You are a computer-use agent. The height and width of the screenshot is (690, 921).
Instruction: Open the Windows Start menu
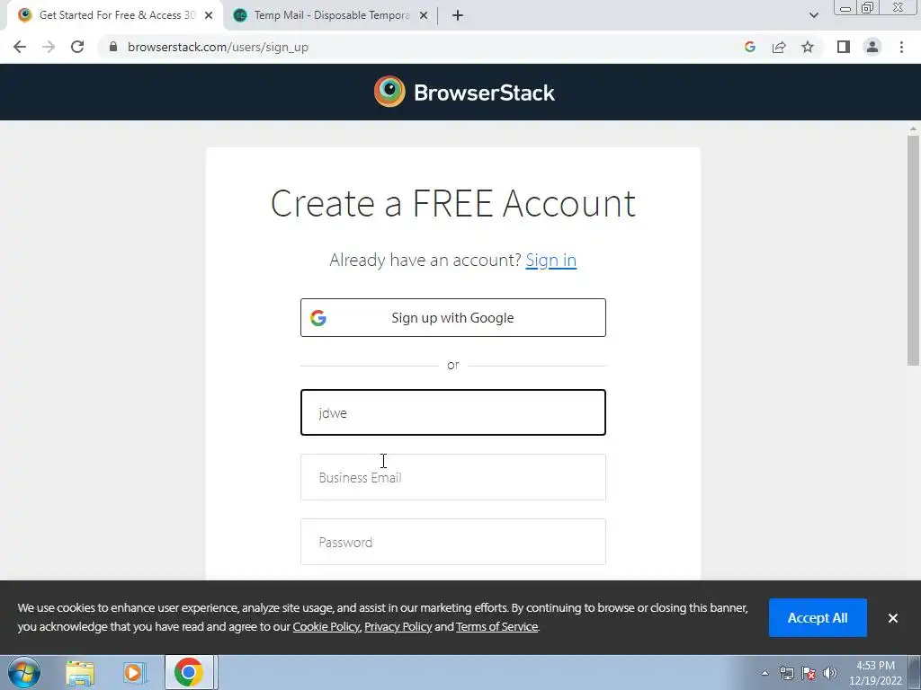[24, 672]
